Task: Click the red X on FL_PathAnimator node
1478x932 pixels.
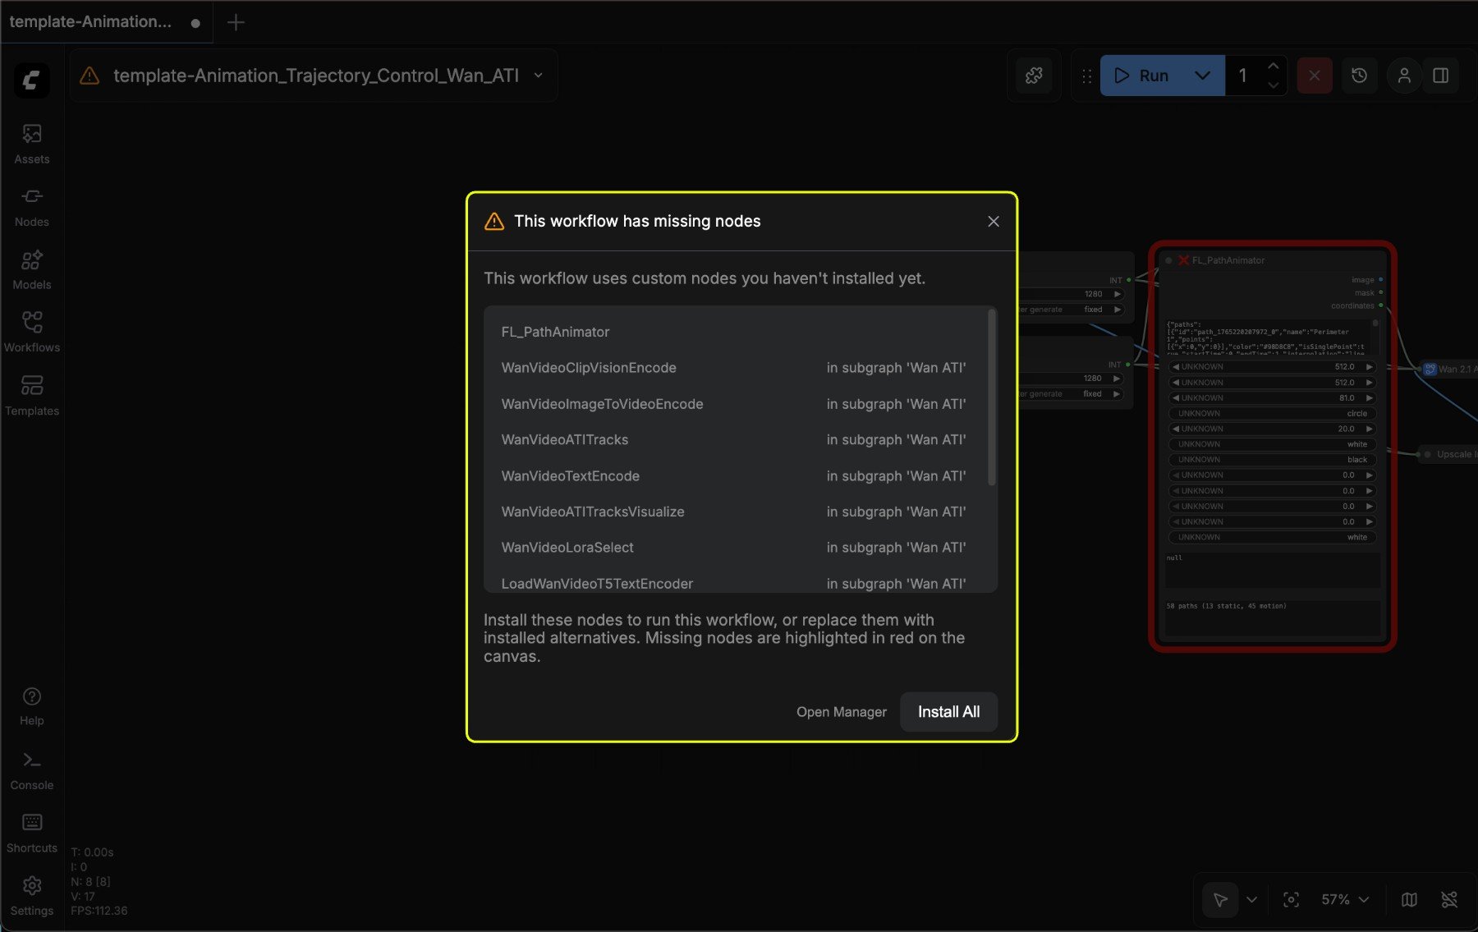Action: (x=1183, y=260)
